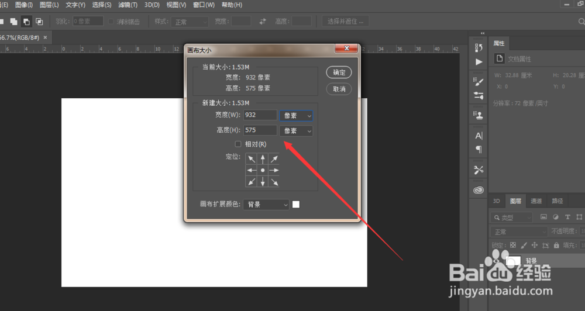
Task: Switch to the 3D panel tab
Action: coord(496,201)
